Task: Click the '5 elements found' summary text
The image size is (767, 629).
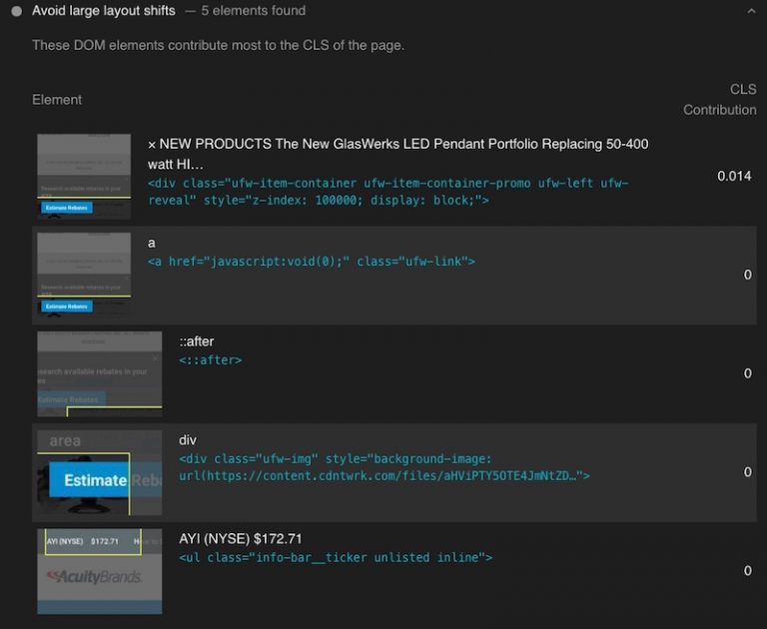Action: click(x=253, y=11)
